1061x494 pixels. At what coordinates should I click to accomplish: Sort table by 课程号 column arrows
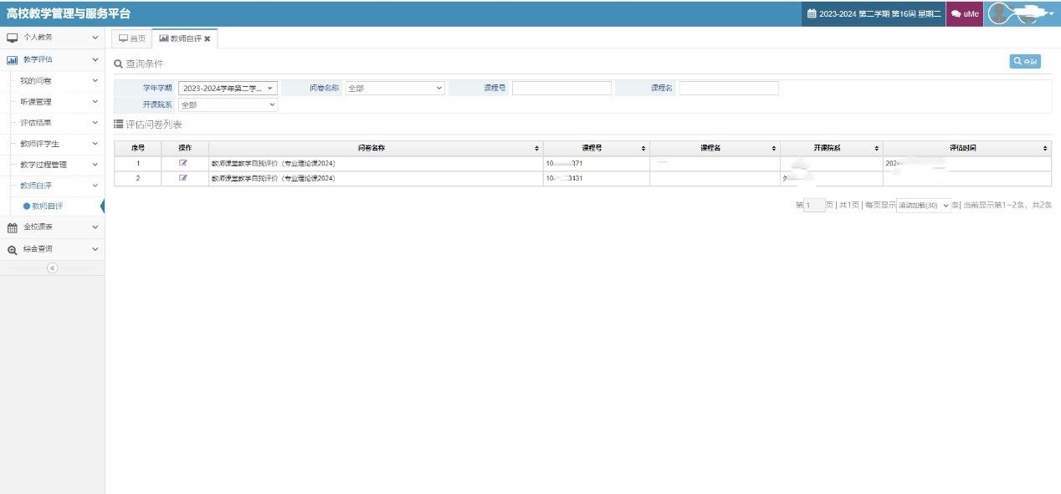click(643, 148)
